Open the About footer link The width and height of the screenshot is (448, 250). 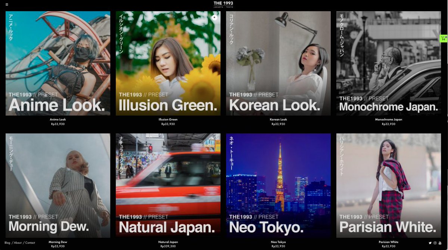pos(17,243)
